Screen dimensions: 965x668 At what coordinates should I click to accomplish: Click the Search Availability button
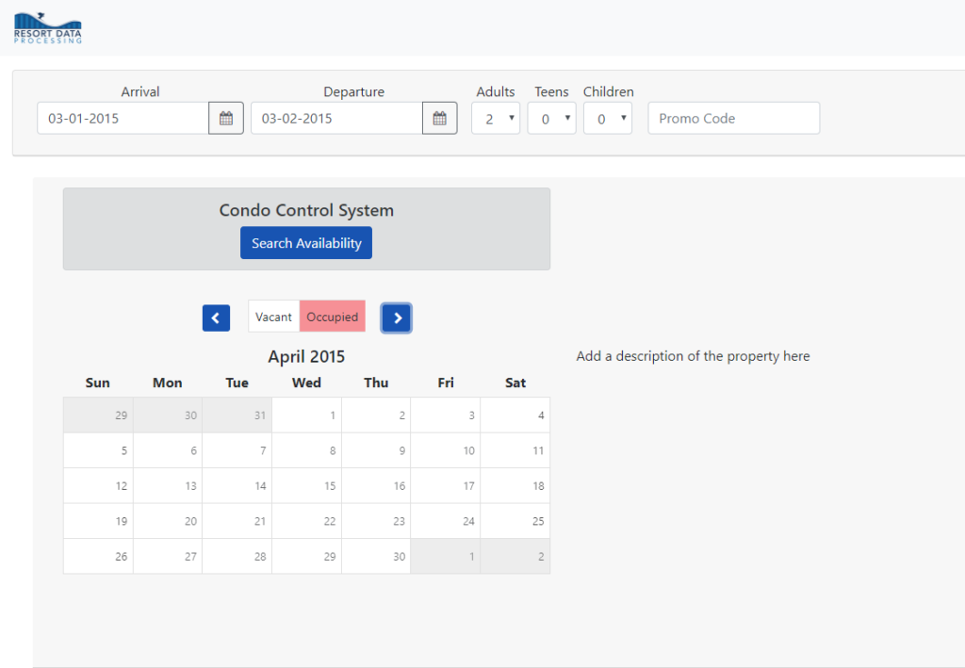[306, 243]
